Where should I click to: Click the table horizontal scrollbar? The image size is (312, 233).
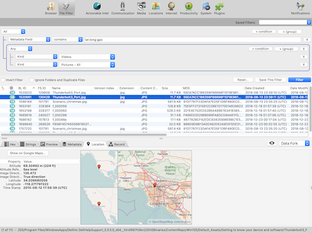[84, 135]
